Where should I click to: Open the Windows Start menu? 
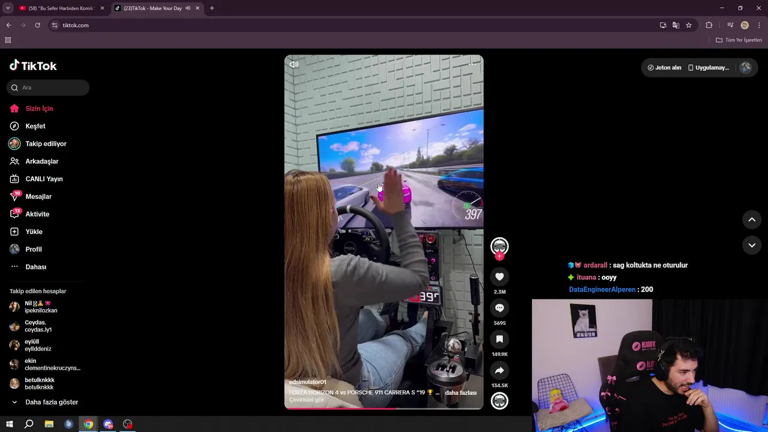(9, 424)
